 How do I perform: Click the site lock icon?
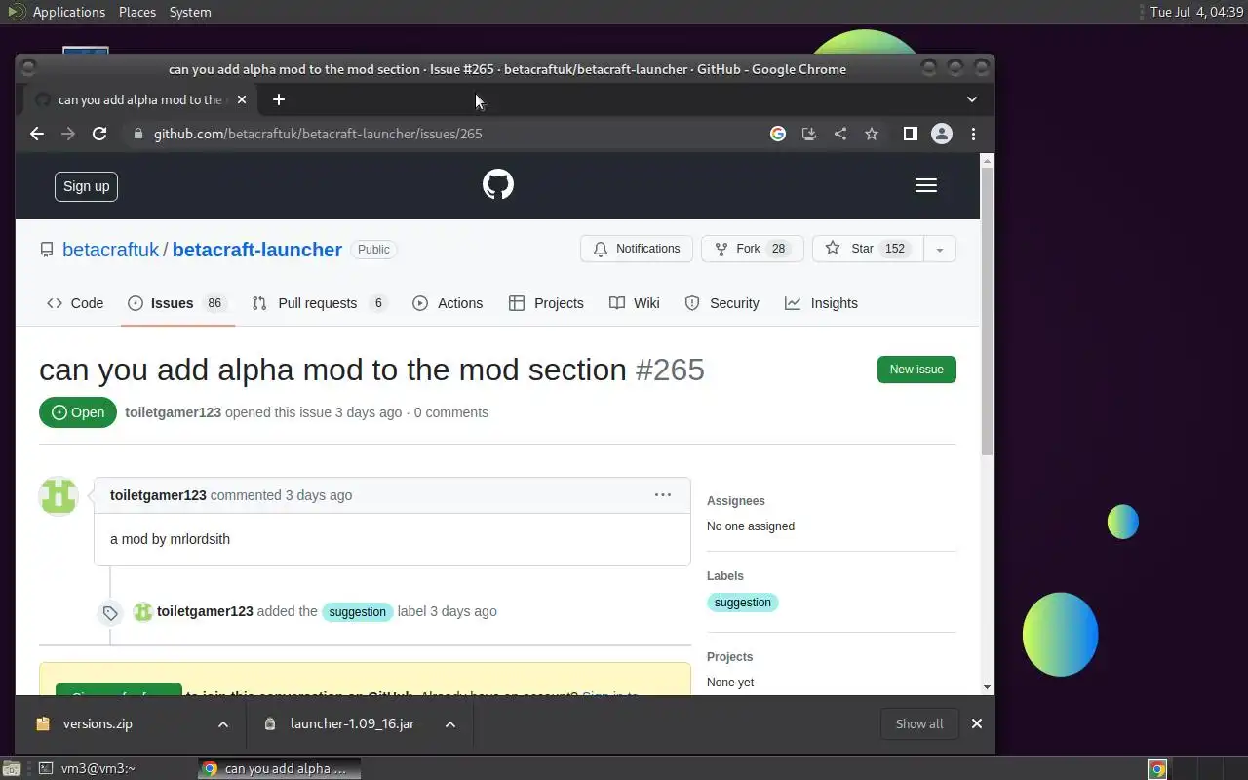point(138,134)
